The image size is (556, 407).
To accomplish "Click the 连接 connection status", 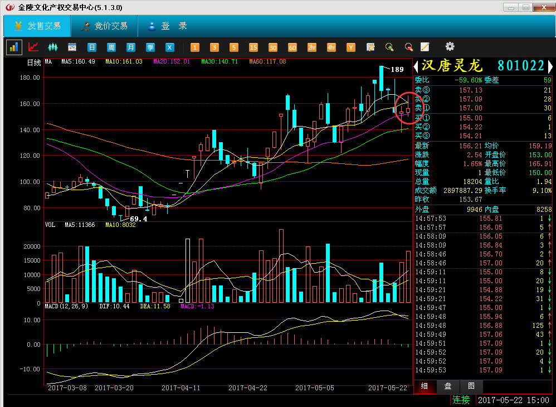I will [461, 400].
